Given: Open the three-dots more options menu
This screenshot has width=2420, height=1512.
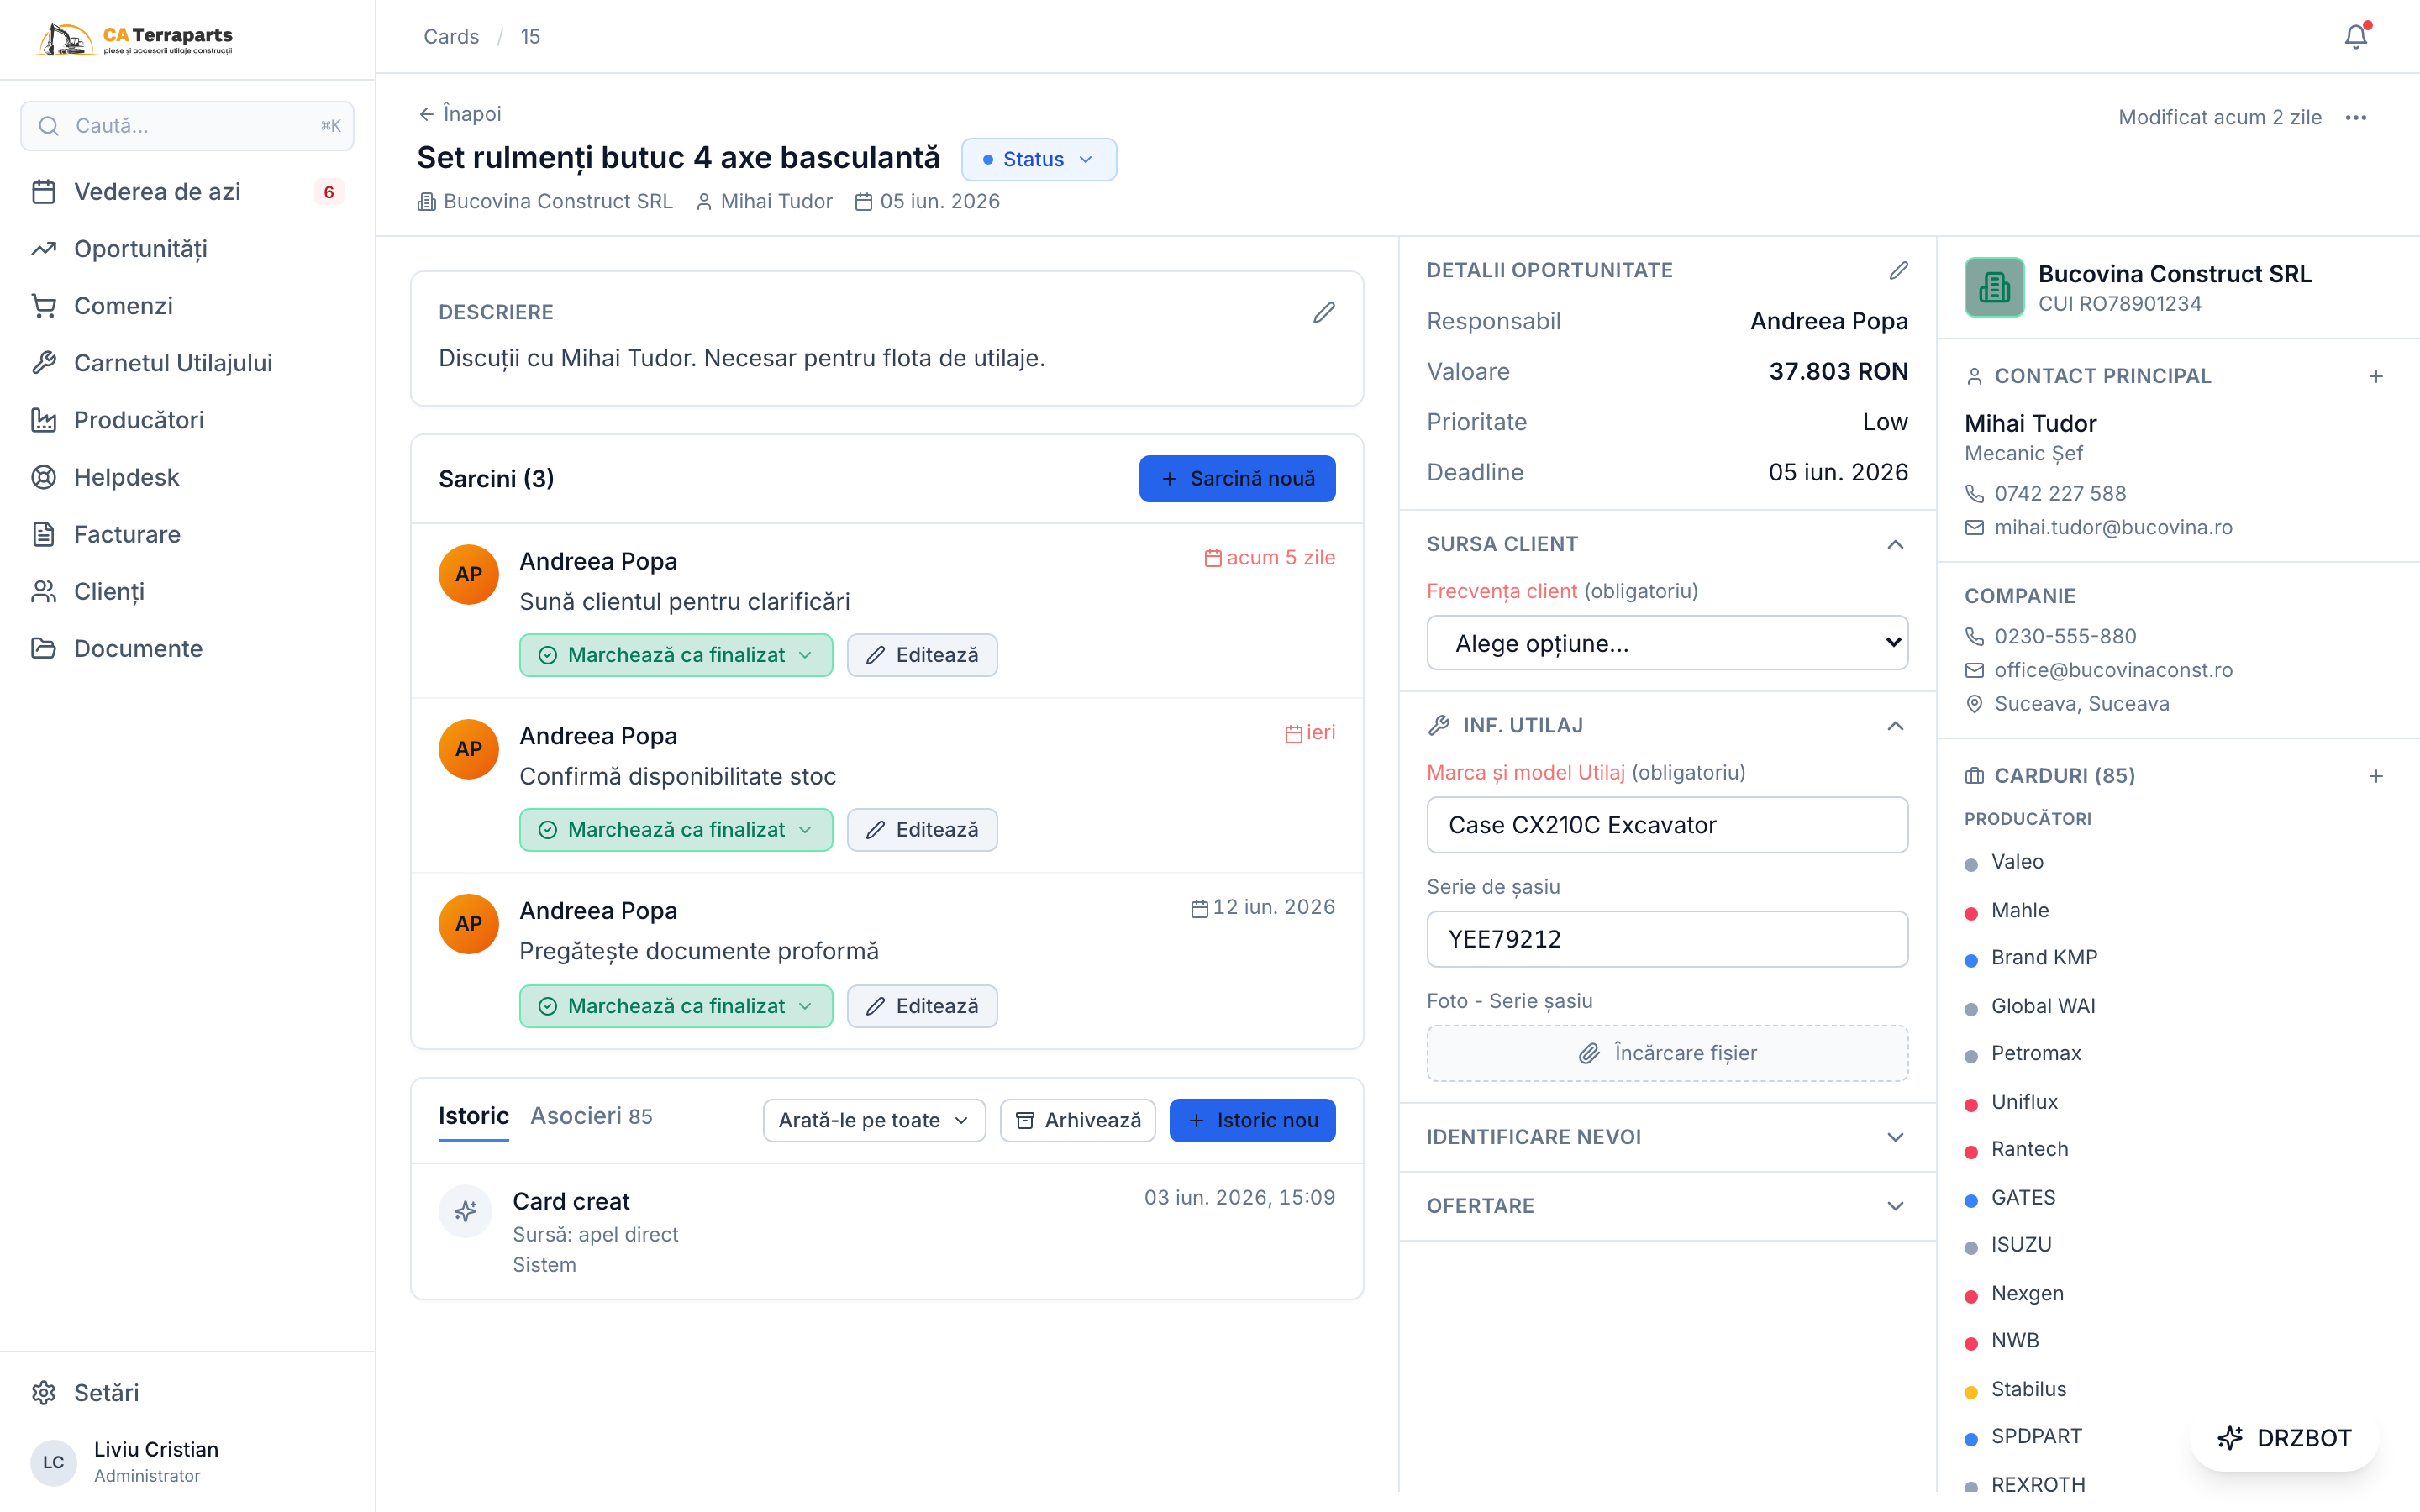Looking at the screenshot, I should point(2355,117).
